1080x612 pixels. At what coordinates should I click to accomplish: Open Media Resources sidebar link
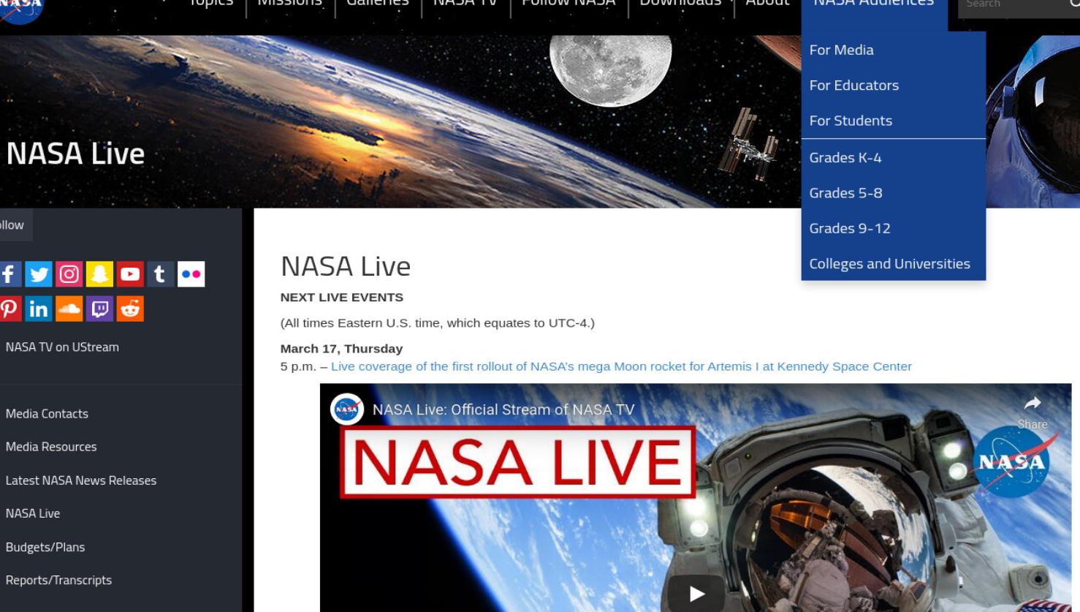pyautogui.click(x=51, y=447)
